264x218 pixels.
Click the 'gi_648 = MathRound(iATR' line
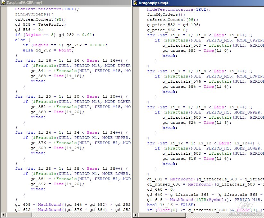[206, 200]
